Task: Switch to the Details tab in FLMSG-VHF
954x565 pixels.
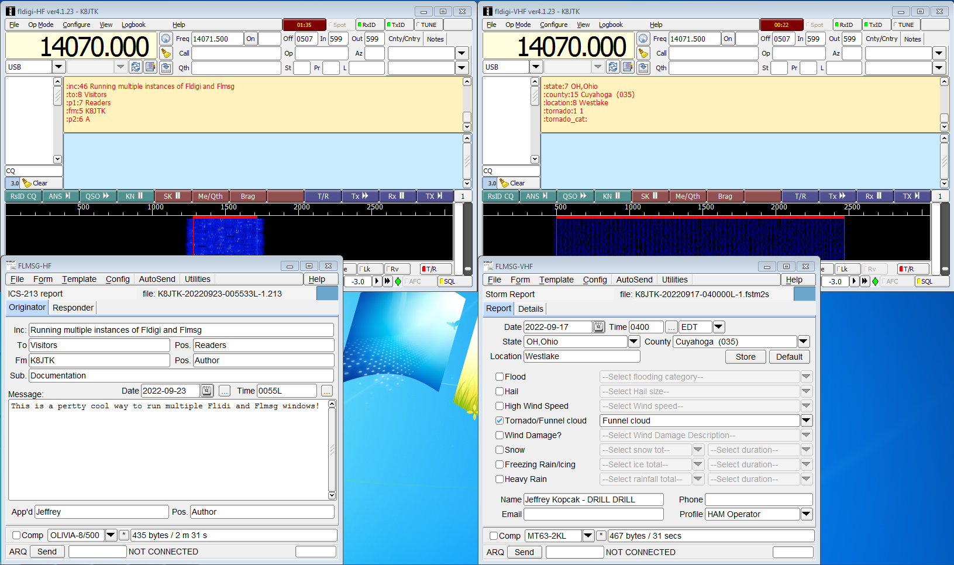Action: (x=531, y=309)
